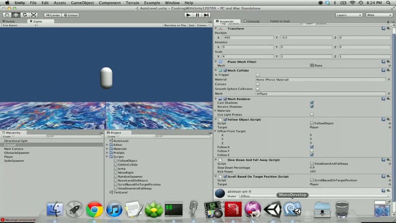Select the Rotate tool in the toolbar
This screenshot has width=396, height=223.
pos(25,15)
